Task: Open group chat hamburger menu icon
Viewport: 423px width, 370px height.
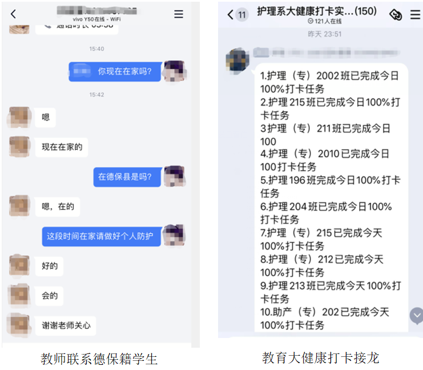Action: (x=415, y=15)
